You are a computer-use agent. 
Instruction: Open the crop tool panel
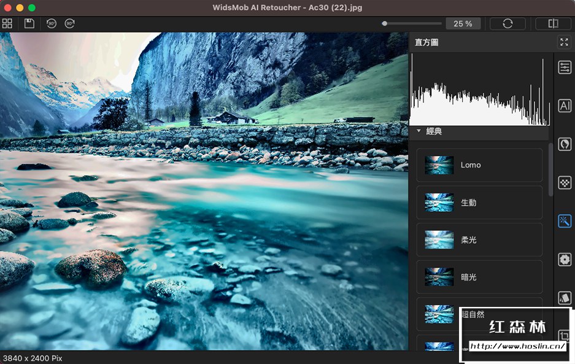pos(565,335)
